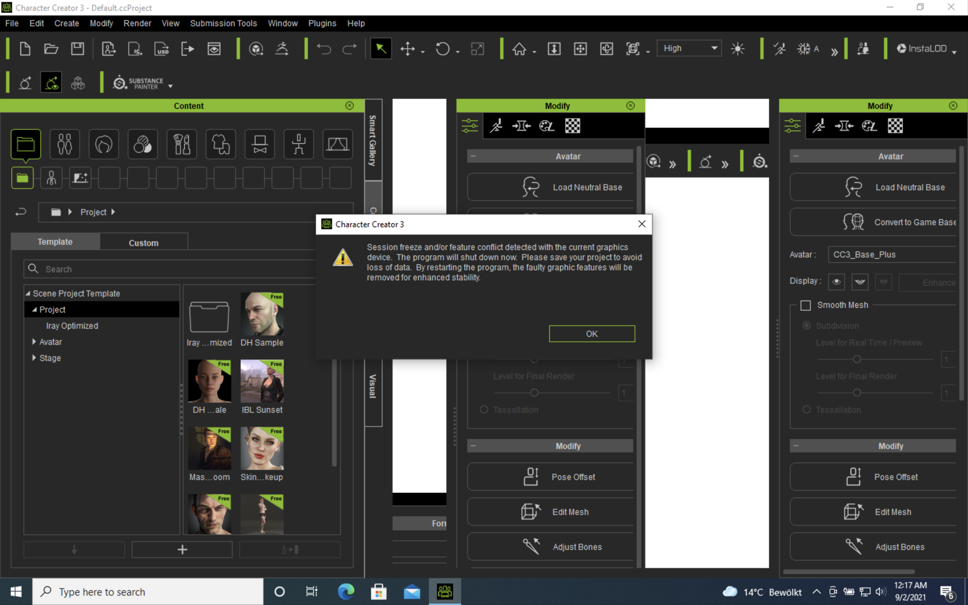Image resolution: width=968 pixels, height=605 pixels.
Task: Click the sun lighting icon
Action: click(738, 49)
